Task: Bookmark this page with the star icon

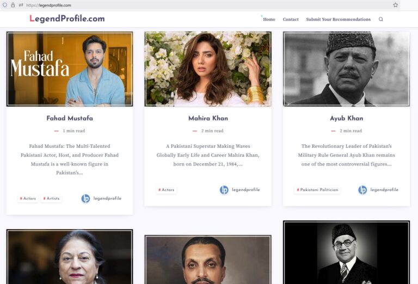Action: (395, 5)
